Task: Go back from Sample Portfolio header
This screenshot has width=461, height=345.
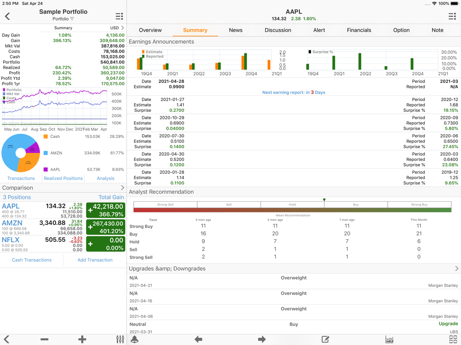Action: pos(8,16)
